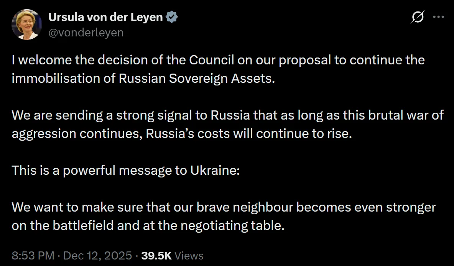The width and height of the screenshot is (454, 266).
Task: Click the 8:53 PM timestamp
Action: coord(33,256)
